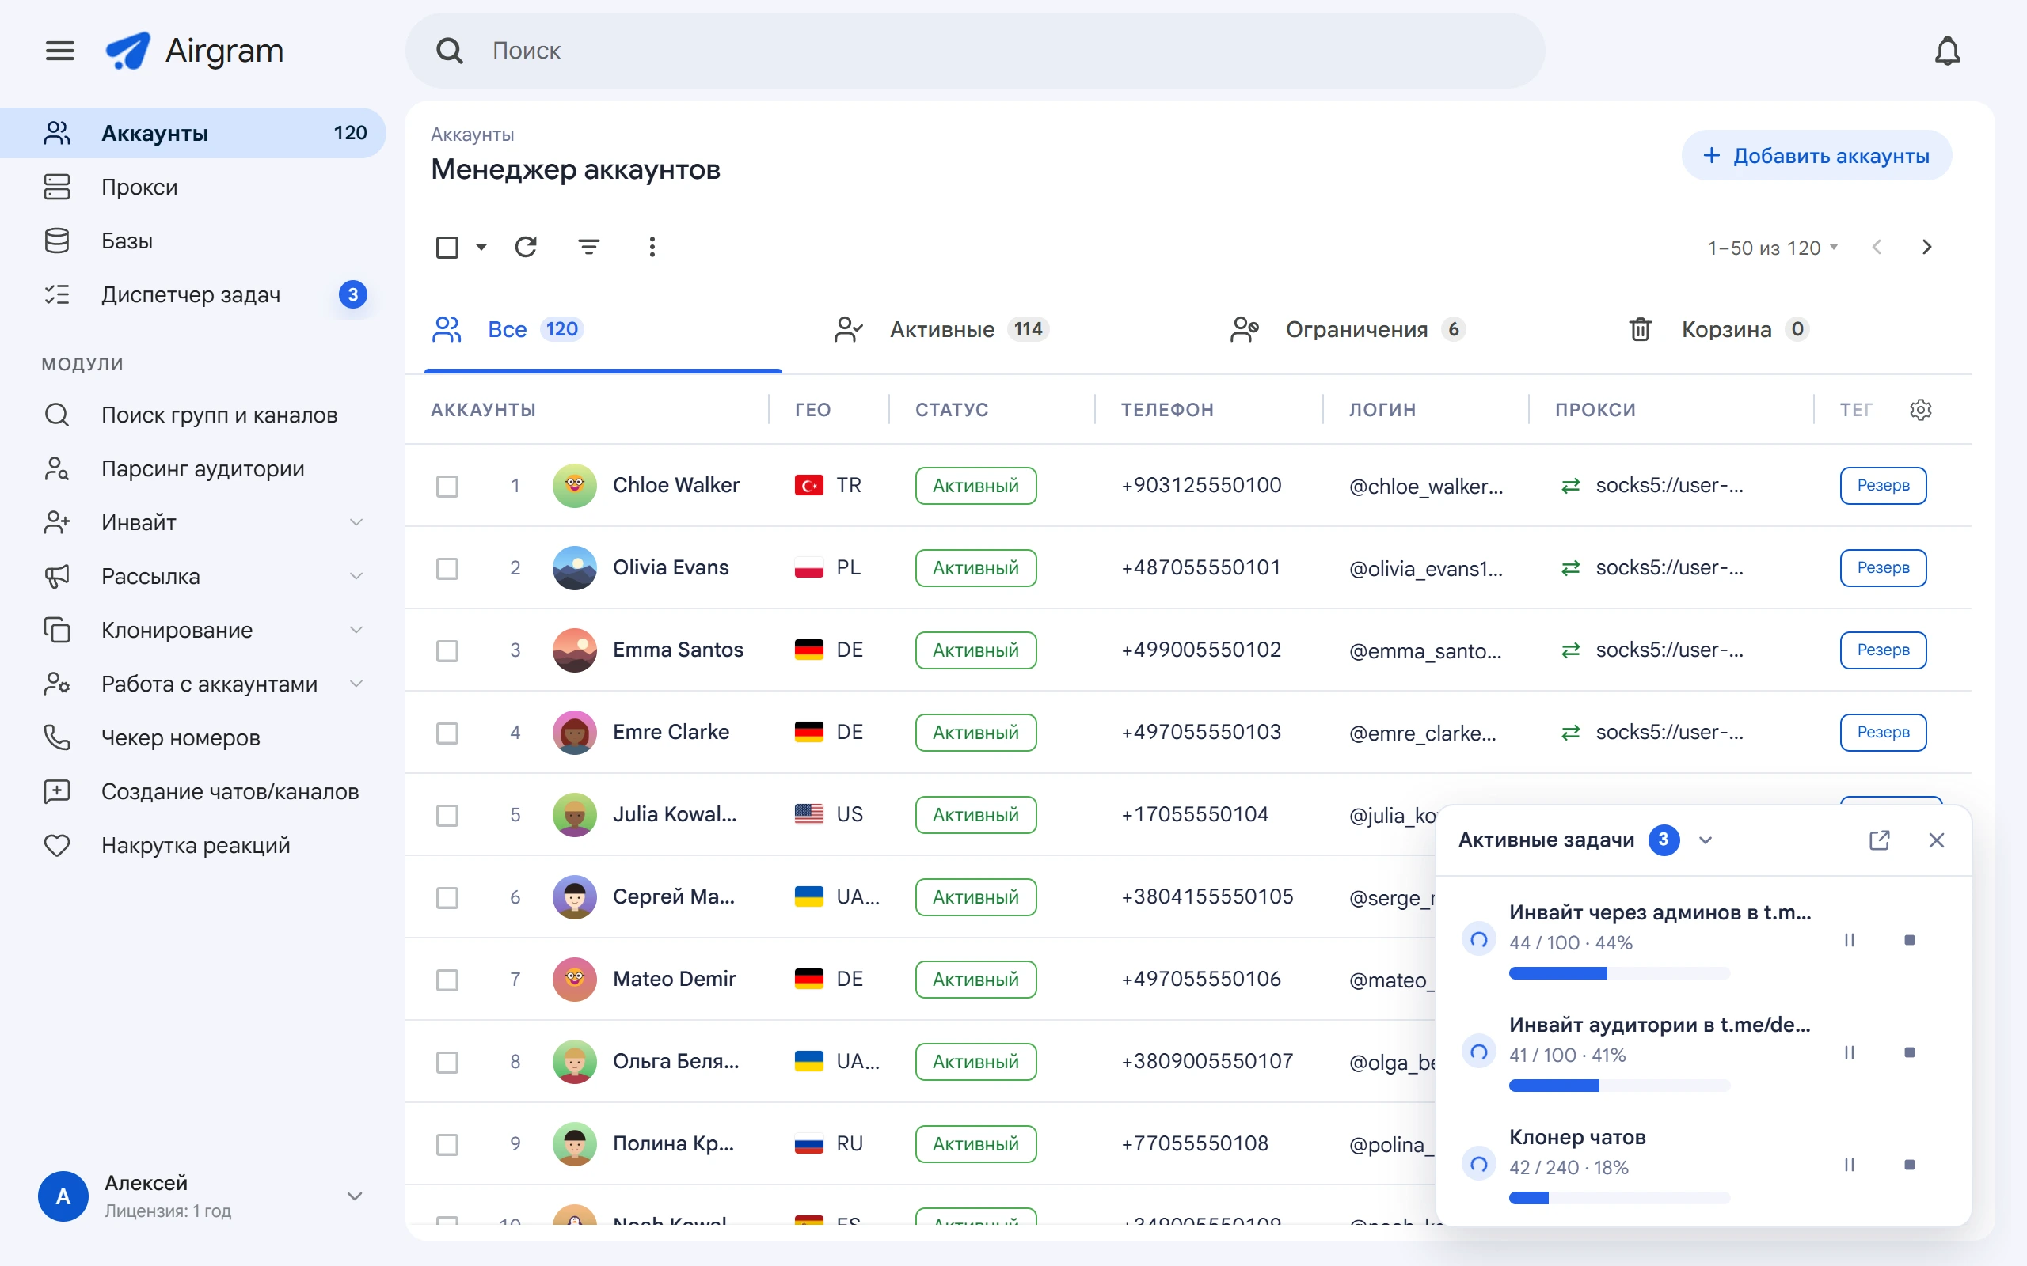Open Парсинг аудитории module
Image resolution: width=2027 pixels, height=1266 pixels.
192,469
